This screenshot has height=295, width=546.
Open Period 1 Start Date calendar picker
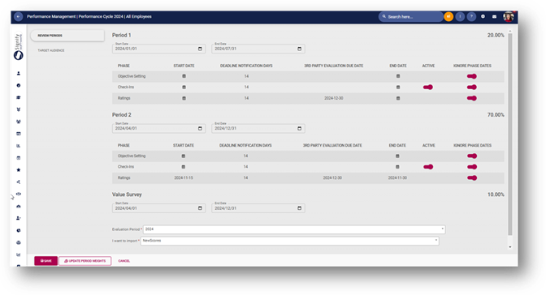click(200, 49)
